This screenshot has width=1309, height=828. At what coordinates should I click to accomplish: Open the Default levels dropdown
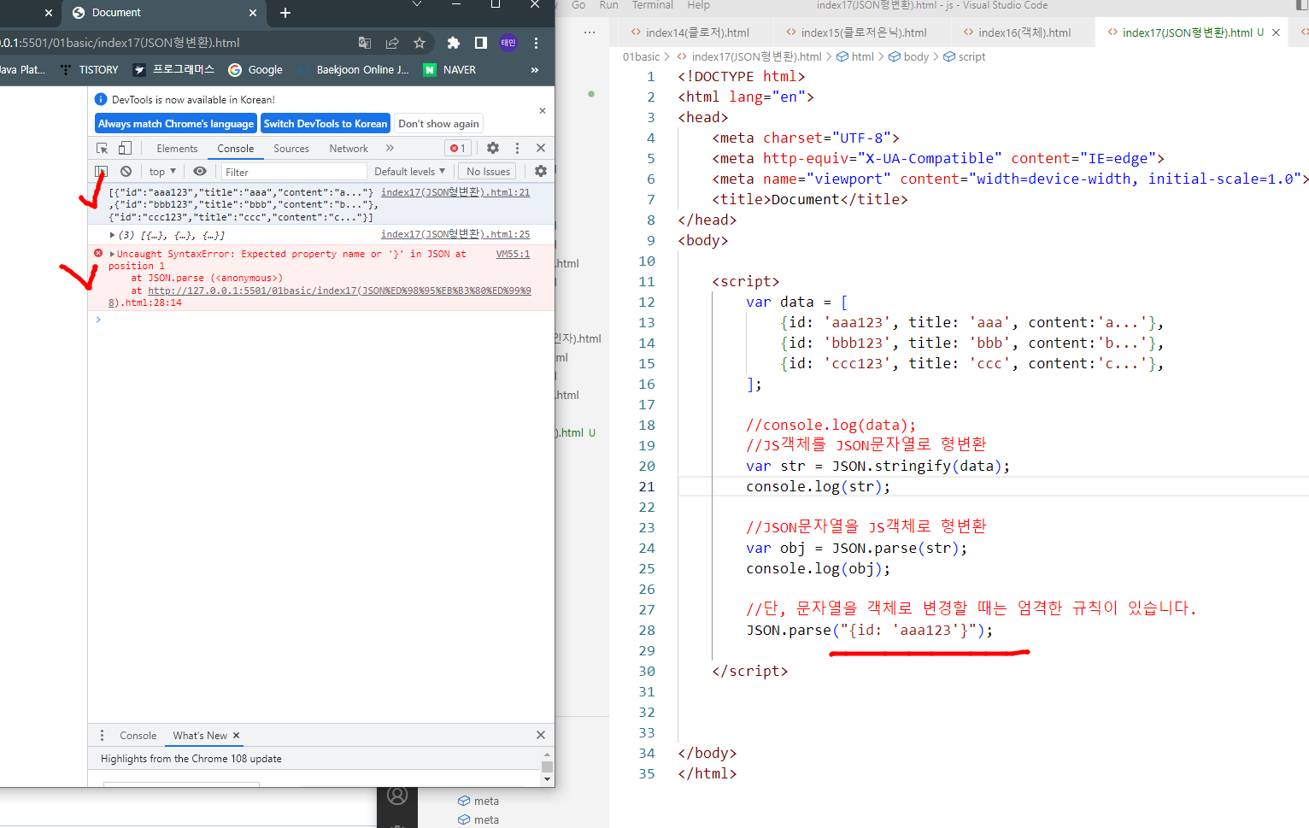410,172
